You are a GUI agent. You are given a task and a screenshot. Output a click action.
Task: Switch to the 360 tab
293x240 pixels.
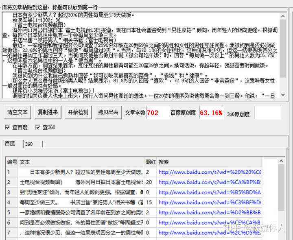coord(33,144)
